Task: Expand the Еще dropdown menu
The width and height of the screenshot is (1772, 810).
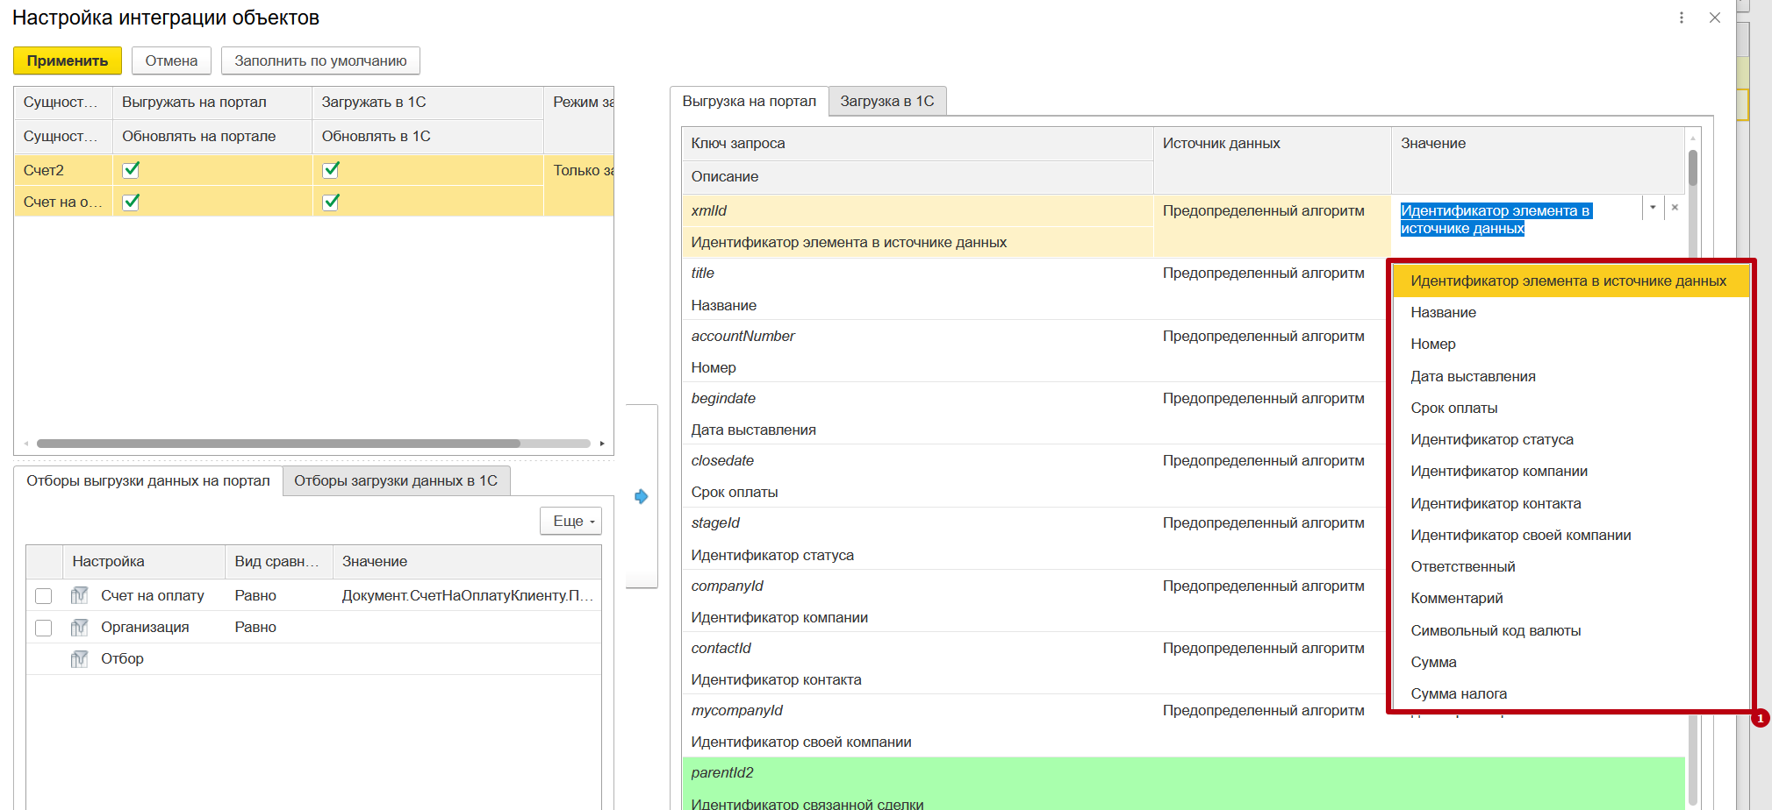Action: click(570, 521)
